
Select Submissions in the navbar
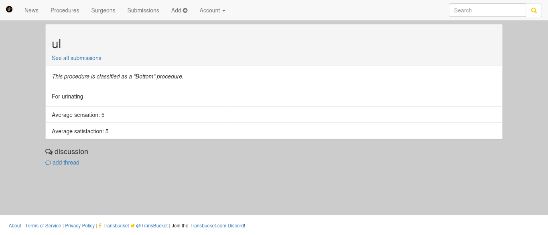tap(143, 10)
